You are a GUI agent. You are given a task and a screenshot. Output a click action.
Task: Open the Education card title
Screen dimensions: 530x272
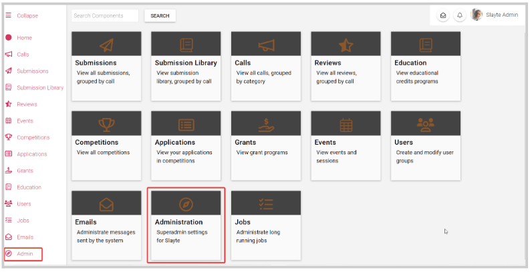[x=410, y=63]
